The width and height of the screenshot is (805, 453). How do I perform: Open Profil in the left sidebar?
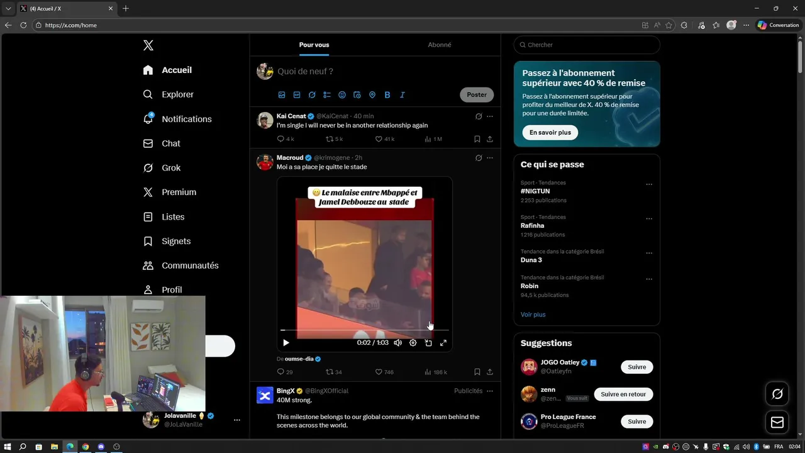(x=163, y=289)
